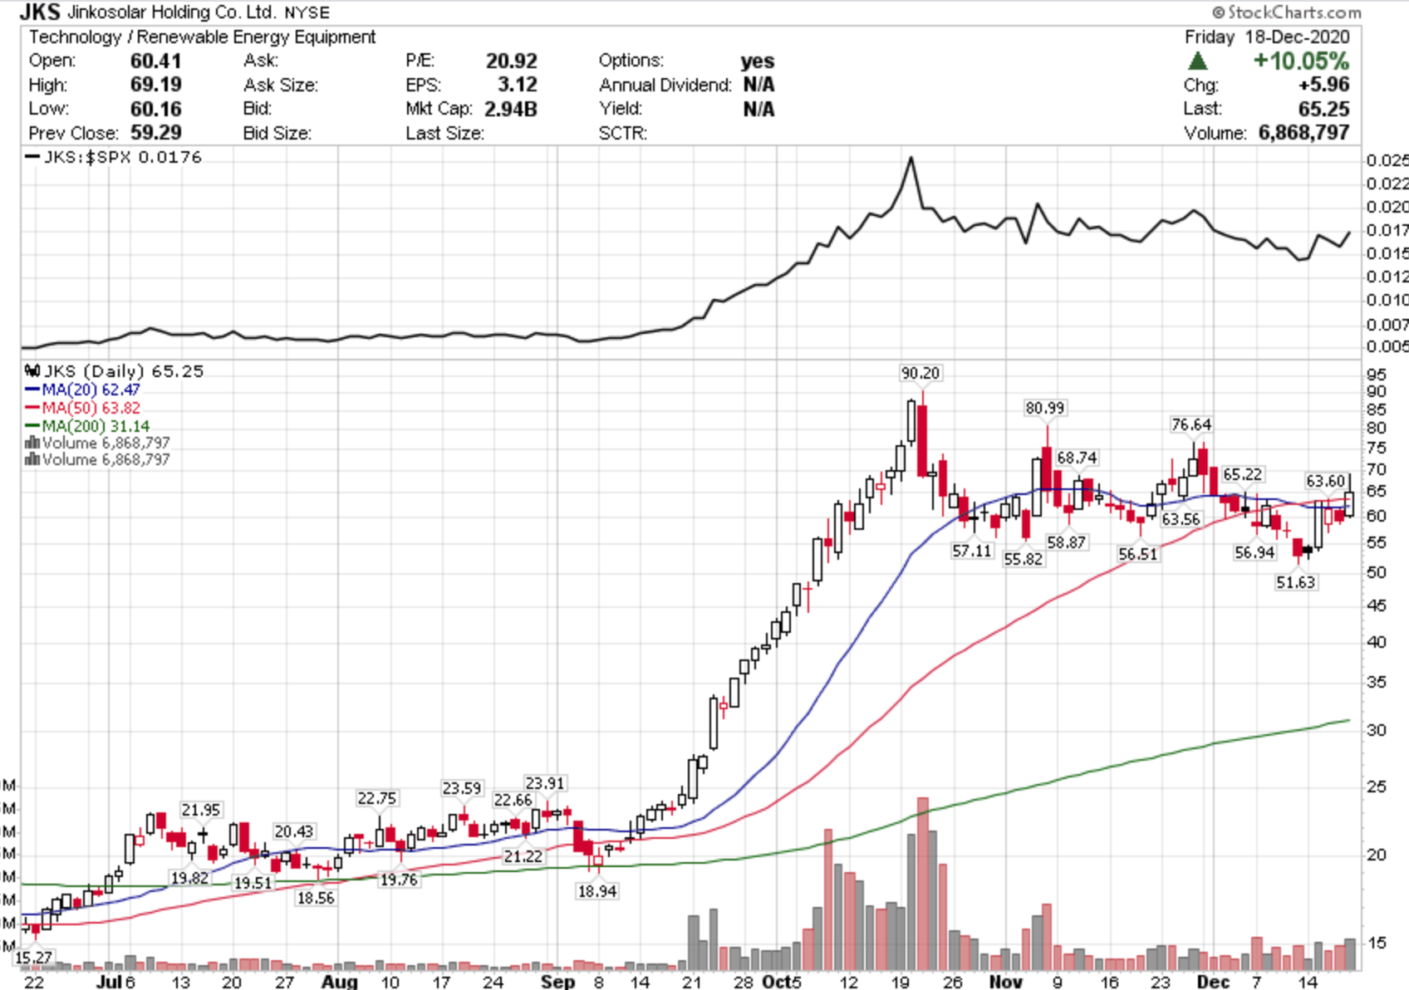Click the tallest volume bar in late October
Image resolution: width=1409 pixels, height=990 pixels.
point(922,884)
